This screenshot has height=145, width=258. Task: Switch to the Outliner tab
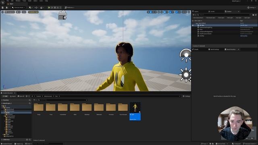point(228,12)
